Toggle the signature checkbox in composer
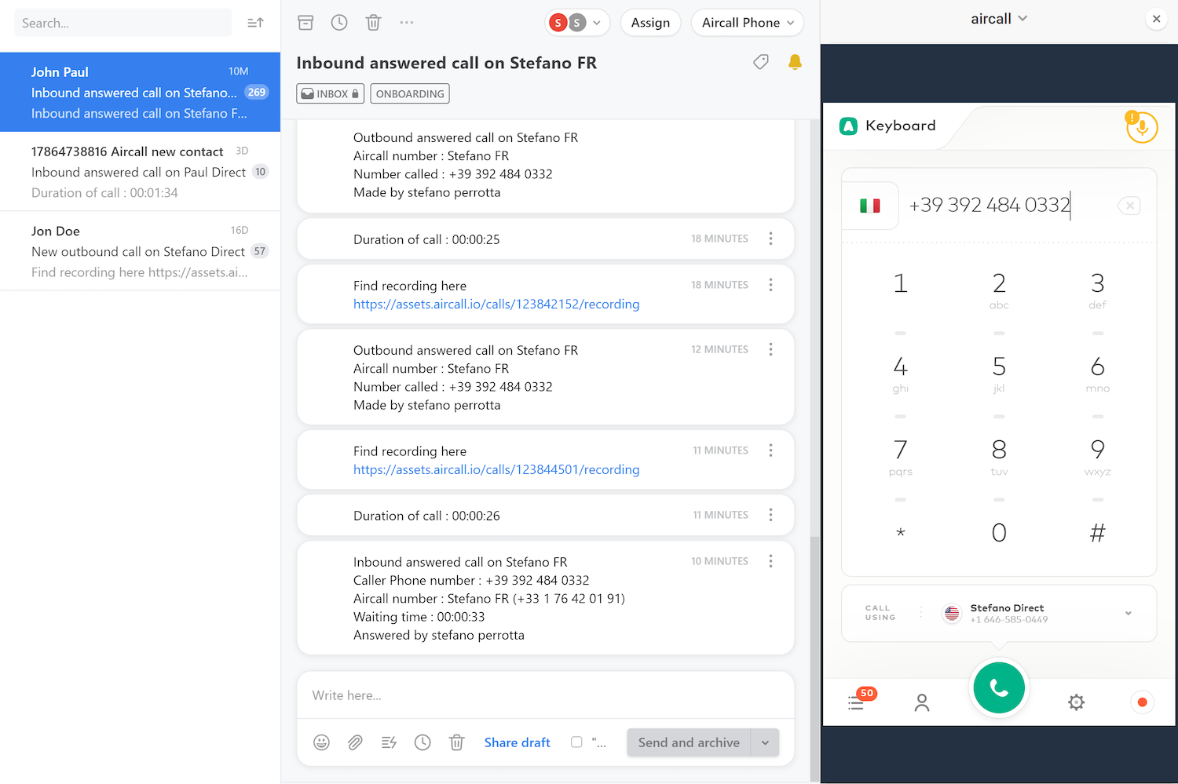1178x784 pixels. (576, 742)
